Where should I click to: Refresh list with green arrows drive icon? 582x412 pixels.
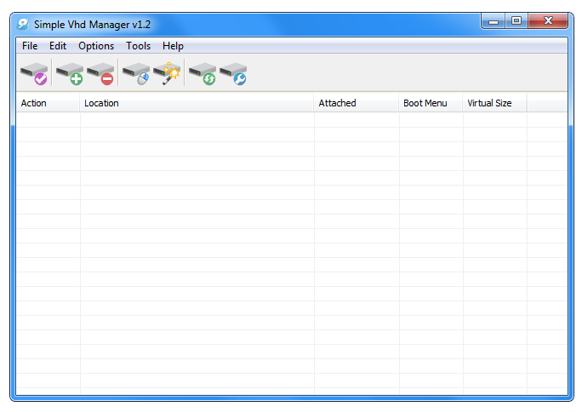click(203, 73)
